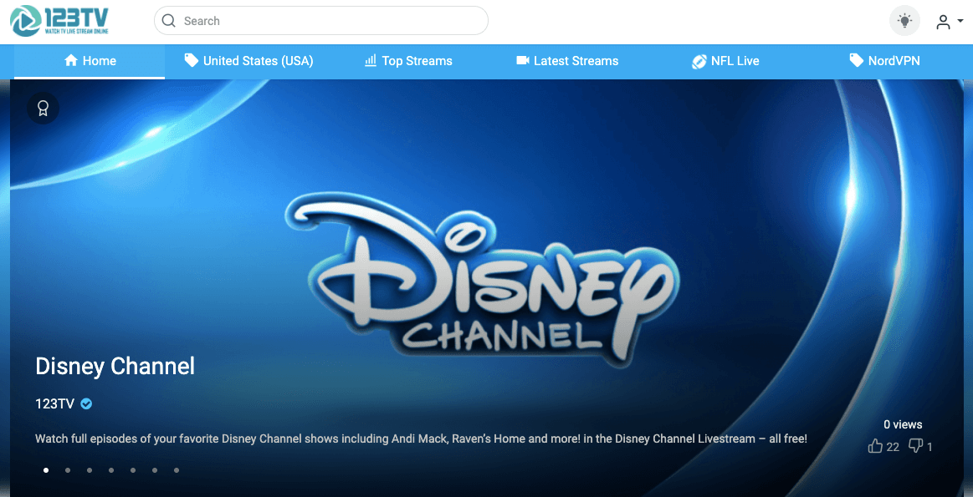973x497 pixels.
Task: Click the tag icon beside NordVPN
Action: tap(855, 60)
